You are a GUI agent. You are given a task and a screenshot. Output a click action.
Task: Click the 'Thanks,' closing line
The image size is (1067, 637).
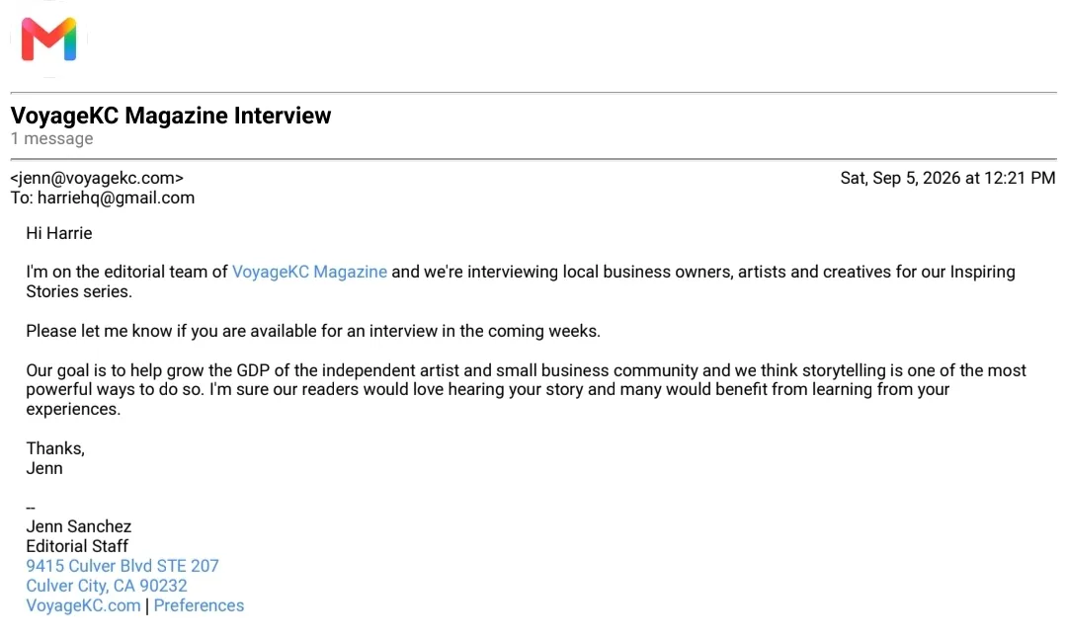point(55,448)
